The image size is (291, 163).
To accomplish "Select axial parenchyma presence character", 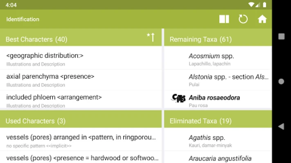I will point(81,79).
